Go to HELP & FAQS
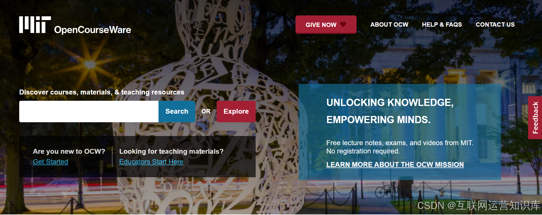 pos(442,25)
